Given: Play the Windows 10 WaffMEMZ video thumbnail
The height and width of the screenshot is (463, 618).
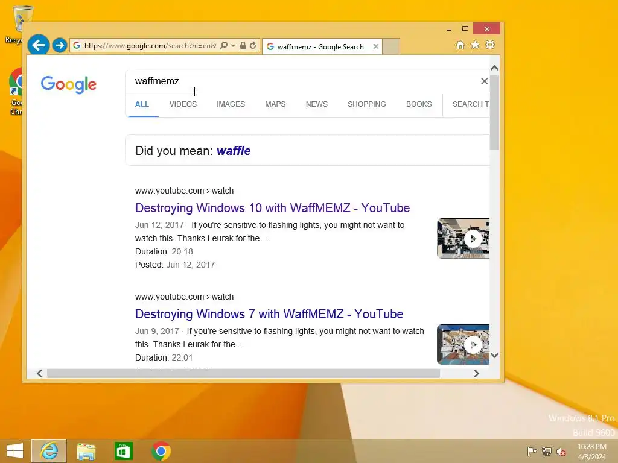Looking at the screenshot, I should tap(463, 239).
